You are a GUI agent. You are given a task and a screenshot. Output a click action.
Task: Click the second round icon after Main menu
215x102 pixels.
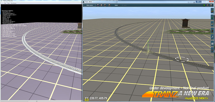[x=101, y=5]
